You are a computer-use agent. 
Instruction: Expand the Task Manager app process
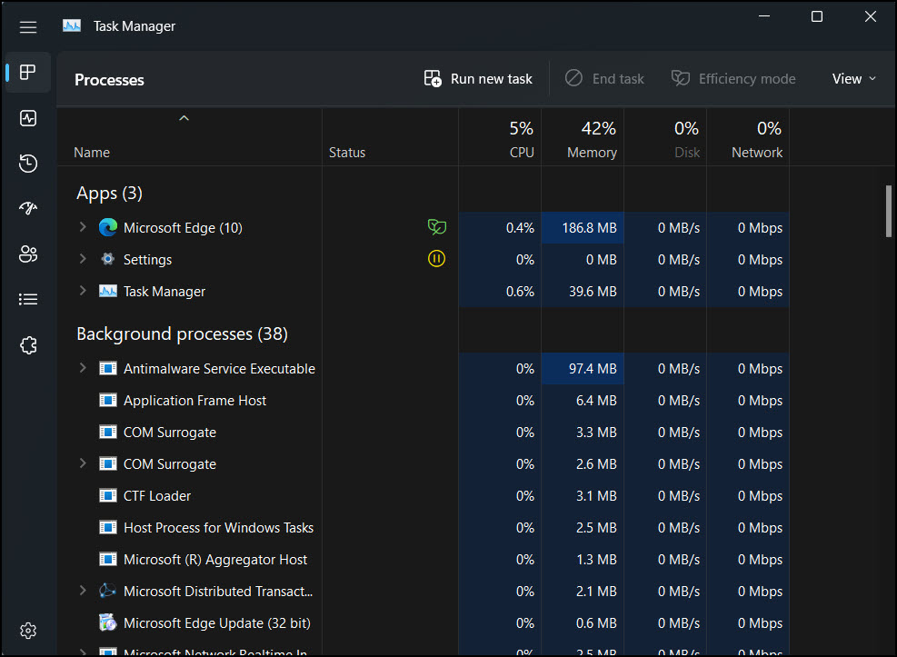(83, 291)
